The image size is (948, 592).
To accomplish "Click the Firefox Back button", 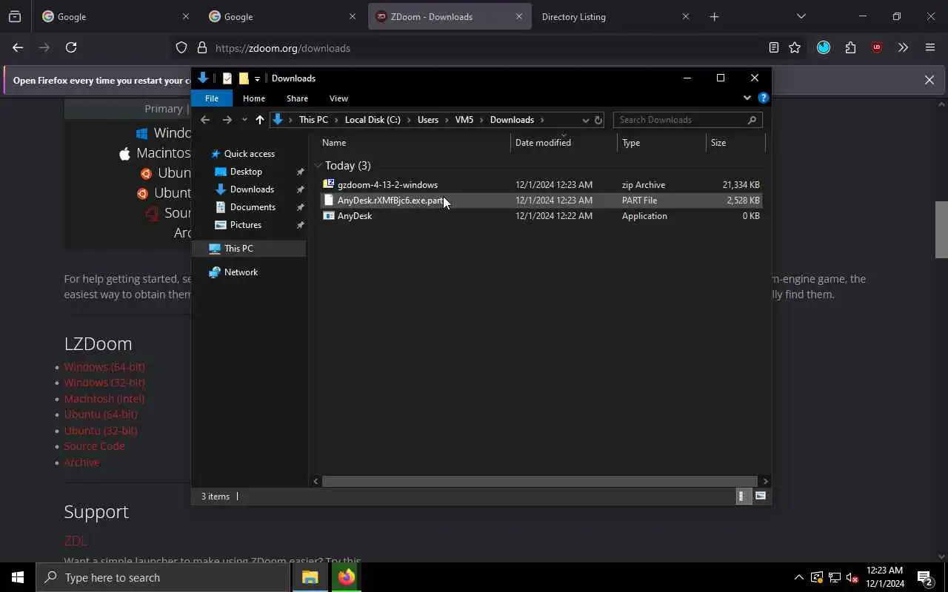I will [18, 47].
